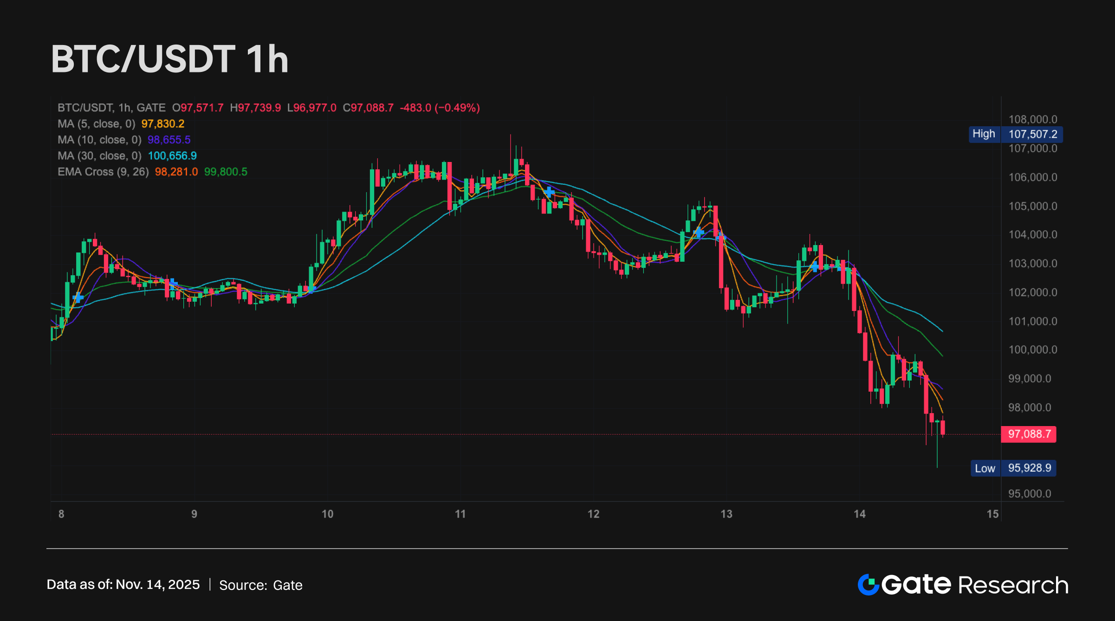This screenshot has width=1115, height=621.
Task: Select the MA (10, close, 0) legend
Action: (x=99, y=140)
